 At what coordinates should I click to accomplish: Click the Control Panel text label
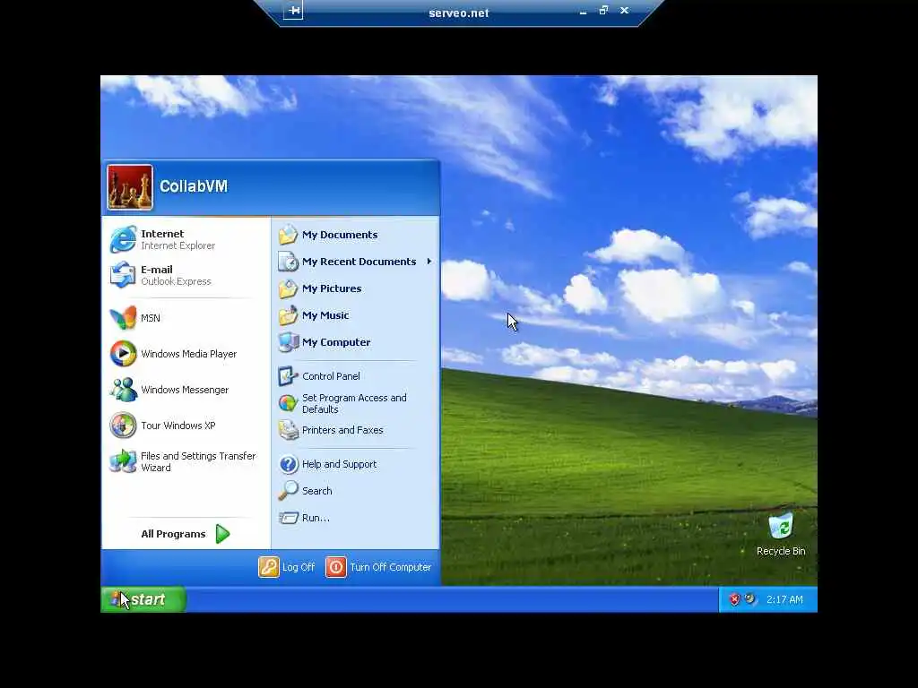coord(331,376)
